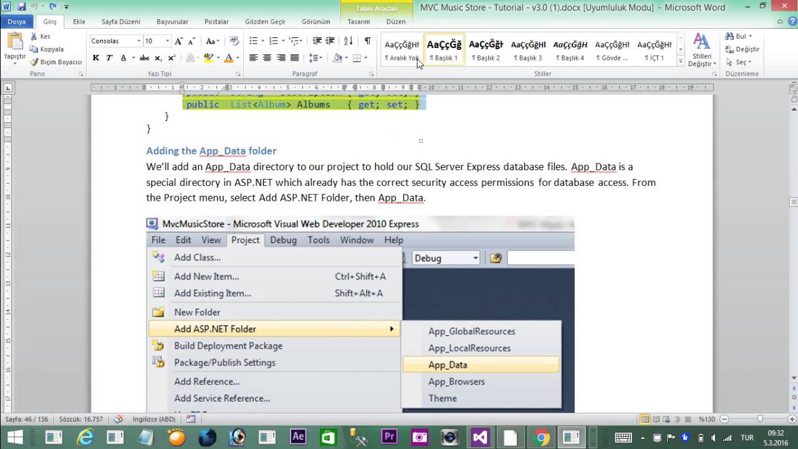This screenshot has height=449, width=798.
Task: Center align the text
Action: pyautogui.click(x=267, y=58)
